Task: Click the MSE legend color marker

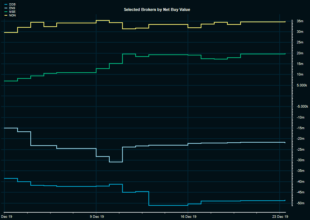Action: pyautogui.click(x=5, y=12)
